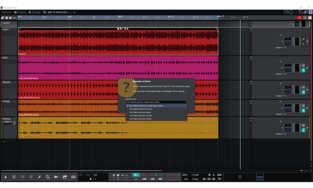
Task: Select the Split To Stems Edit 1 tab
Action: (56, 12)
